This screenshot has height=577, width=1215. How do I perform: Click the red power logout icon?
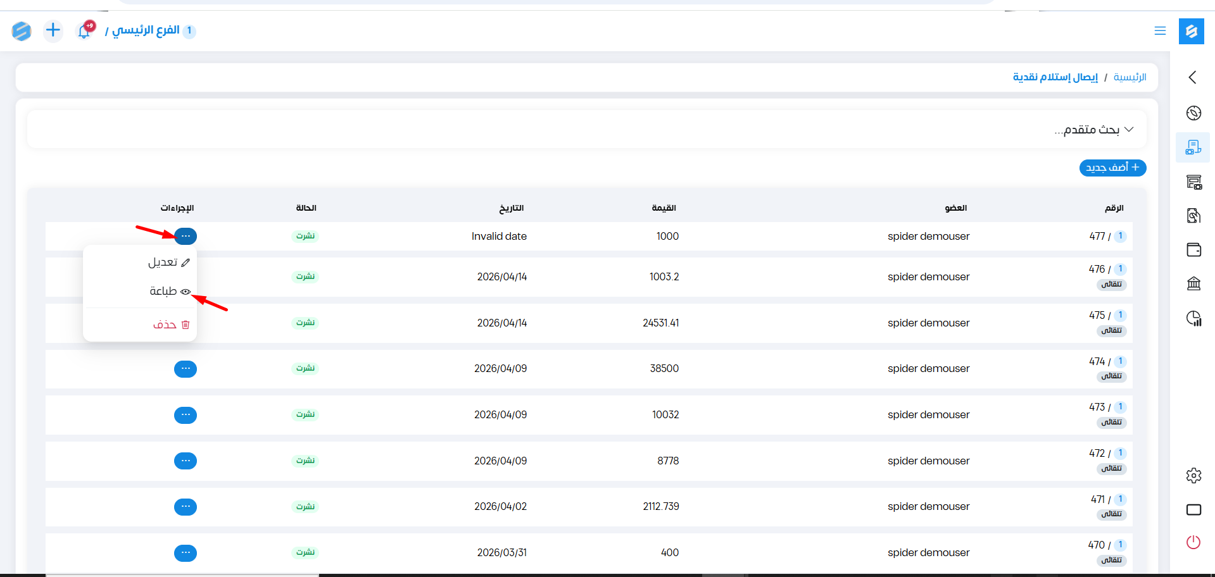coord(1193,542)
